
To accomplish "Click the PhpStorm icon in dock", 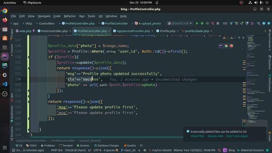I will [x=5, y=57].
